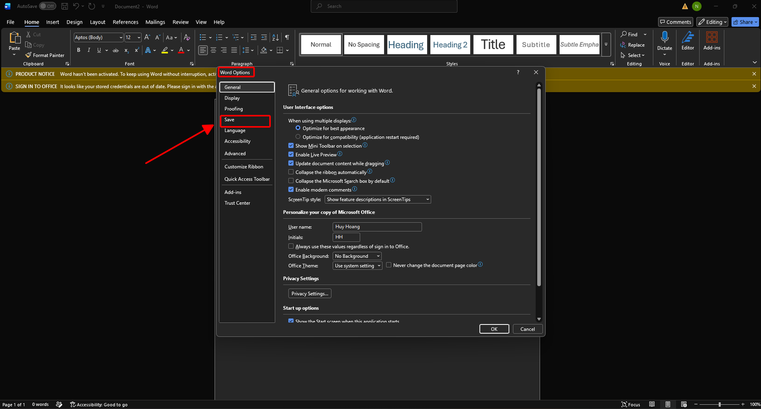This screenshot has height=409, width=761.
Task: Confirm with the OK button
Action: [x=494, y=329]
